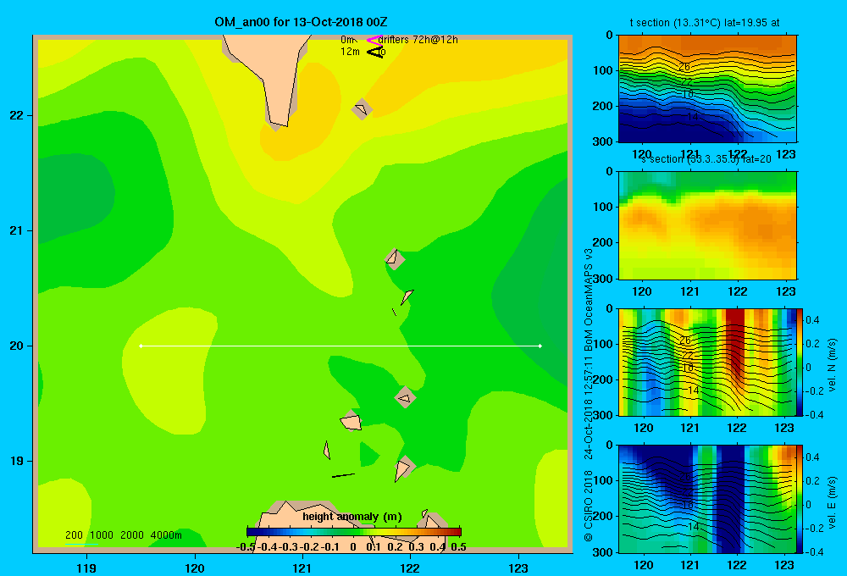Click depth label '300' in salinity section
Screen dimensions: 847x576
point(603,279)
